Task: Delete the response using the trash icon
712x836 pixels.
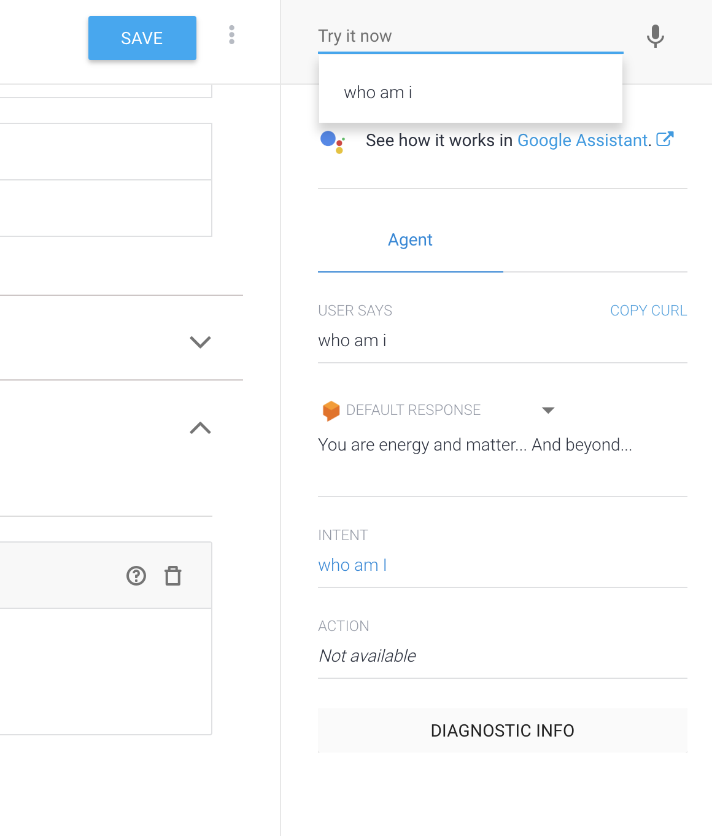Action: pos(172,576)
